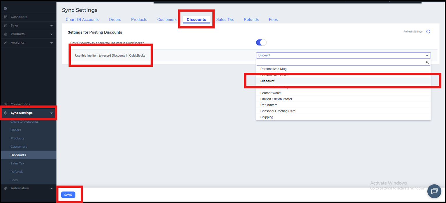Collapse the Sync Settings menu arrow
This screenshot has height=203, width=446.
click(x=52, y=113)
